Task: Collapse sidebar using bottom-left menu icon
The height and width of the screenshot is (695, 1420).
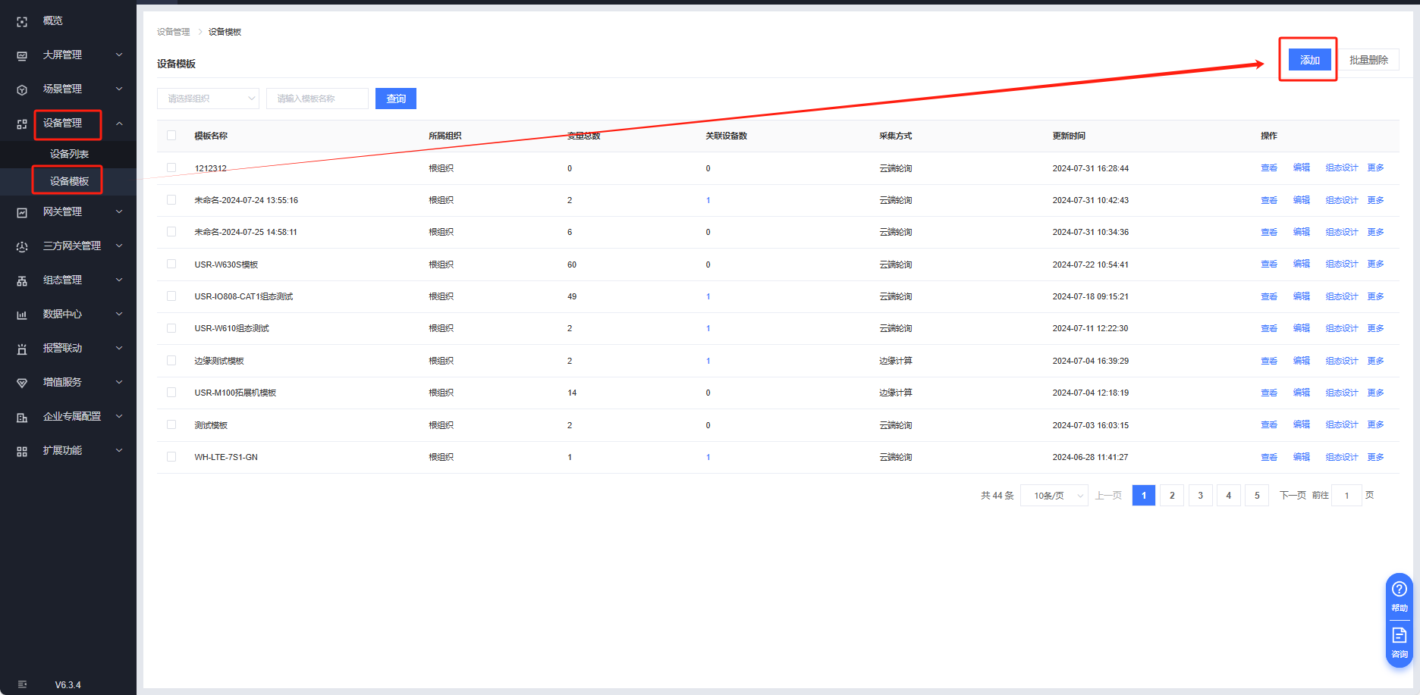Action: (22, 684)
